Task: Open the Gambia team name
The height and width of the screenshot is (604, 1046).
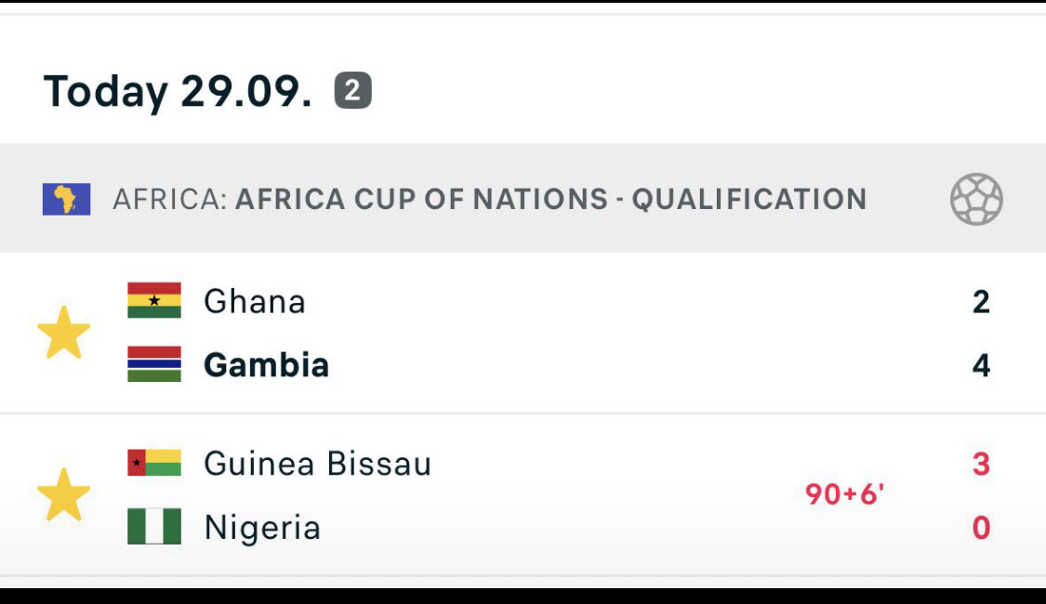Action: [x=266, y=364]
